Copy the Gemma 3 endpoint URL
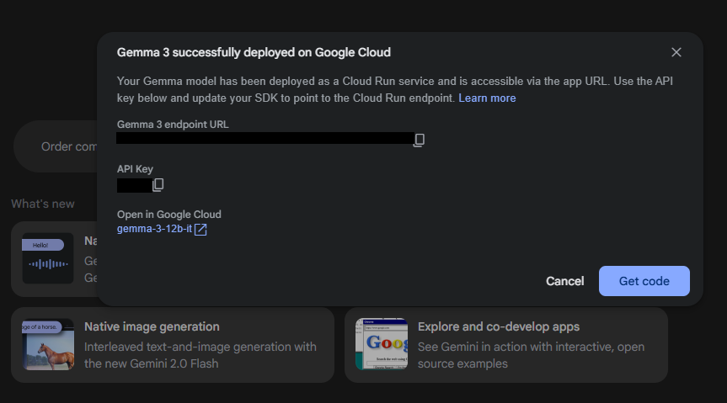727x403 pixels. pos(420,140)
